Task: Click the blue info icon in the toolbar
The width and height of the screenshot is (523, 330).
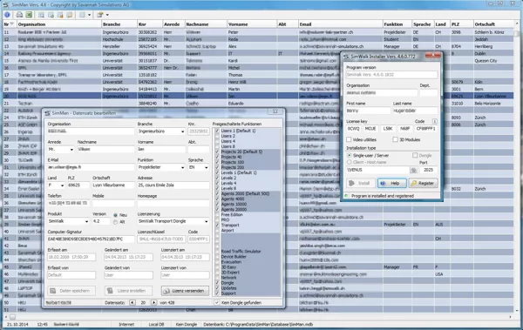Action: [x=7, y=15]
